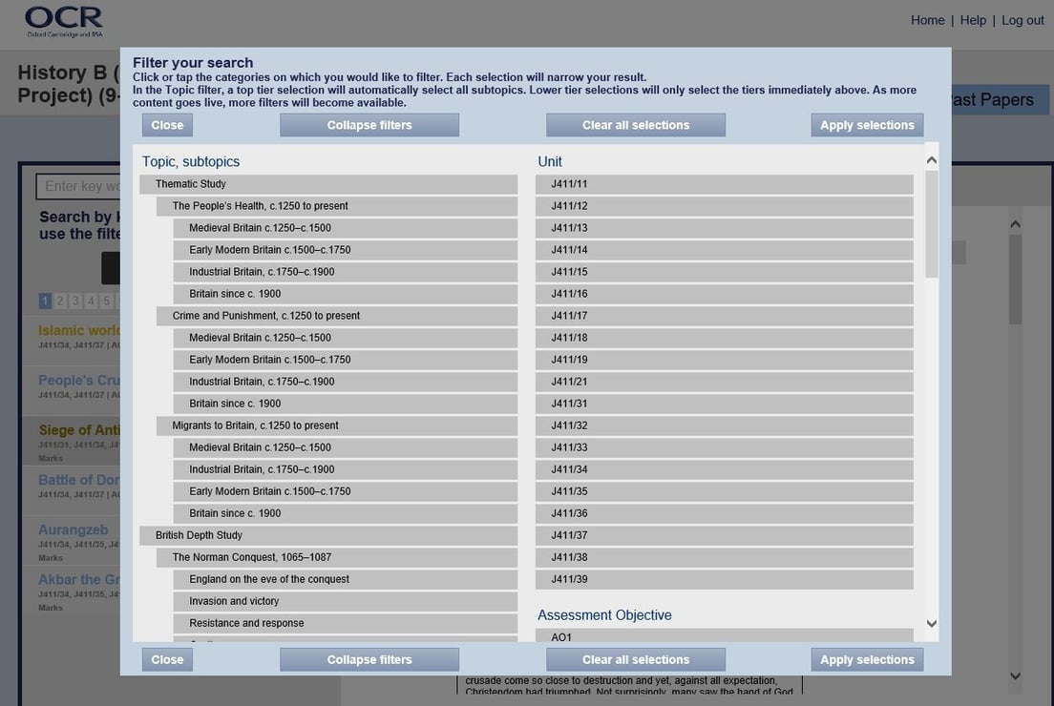Toggle the J411/34 unit filter

[x=723, y=469]
